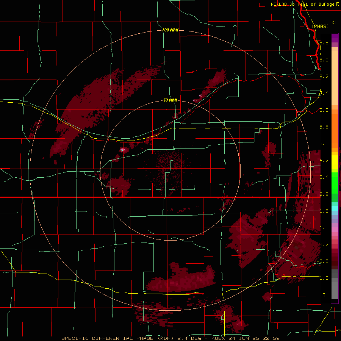The height and width of the screenshot is (341, 341).
Task: Click the 2.6 legend value
Action: coord(324,194)
